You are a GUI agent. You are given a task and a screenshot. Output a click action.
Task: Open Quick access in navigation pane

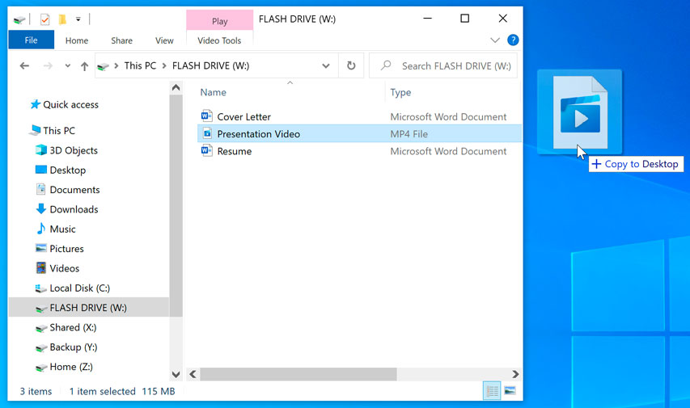[x=70, y=105]
